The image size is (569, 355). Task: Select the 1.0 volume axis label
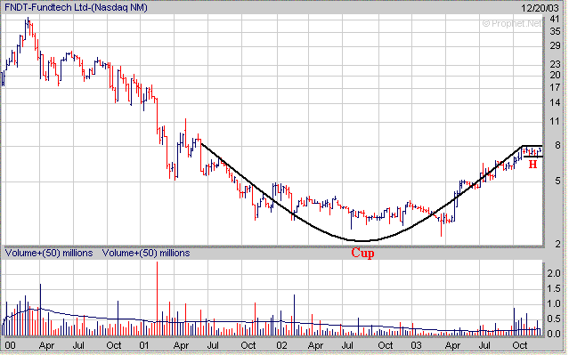(553, 304)
